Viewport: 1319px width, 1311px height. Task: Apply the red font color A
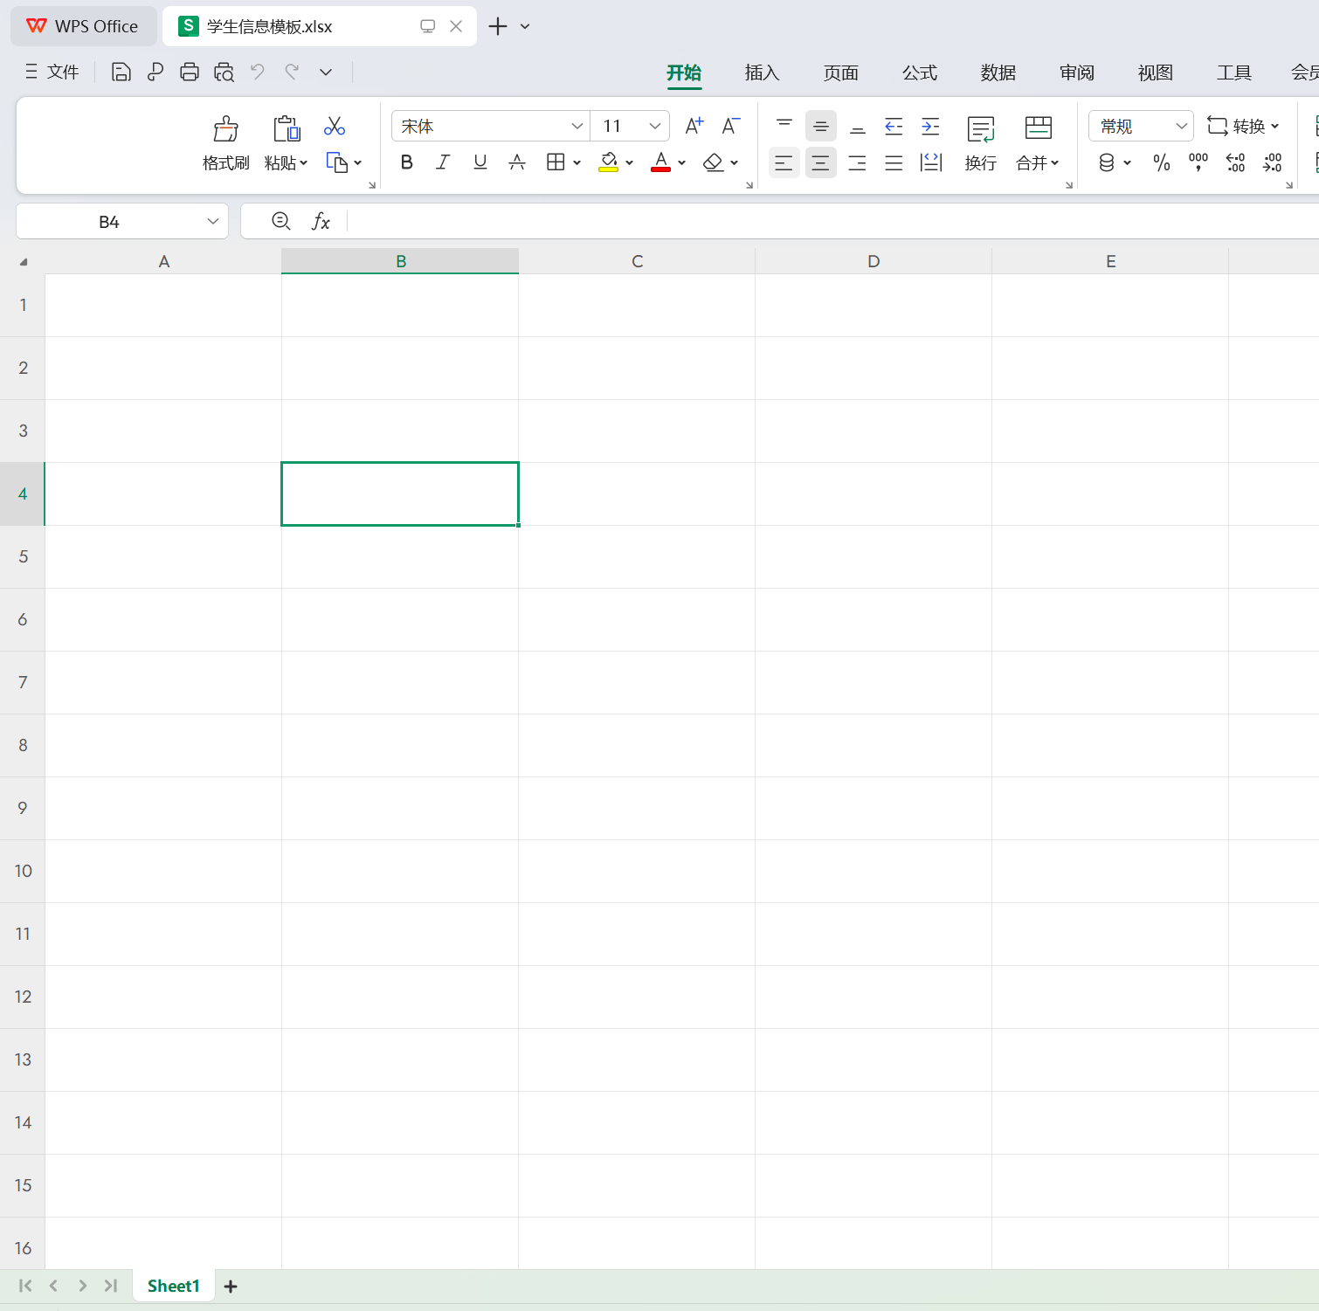(661, 162)
